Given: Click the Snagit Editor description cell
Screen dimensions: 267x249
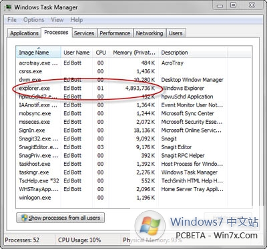Looking at the screenshot, I should click(x=176, y=147).
